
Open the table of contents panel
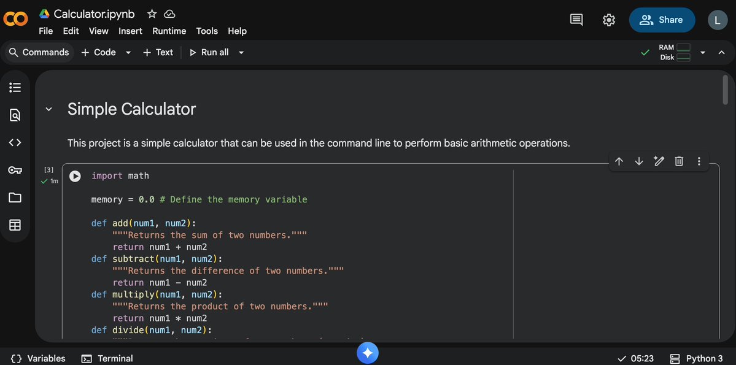(15, 86)
